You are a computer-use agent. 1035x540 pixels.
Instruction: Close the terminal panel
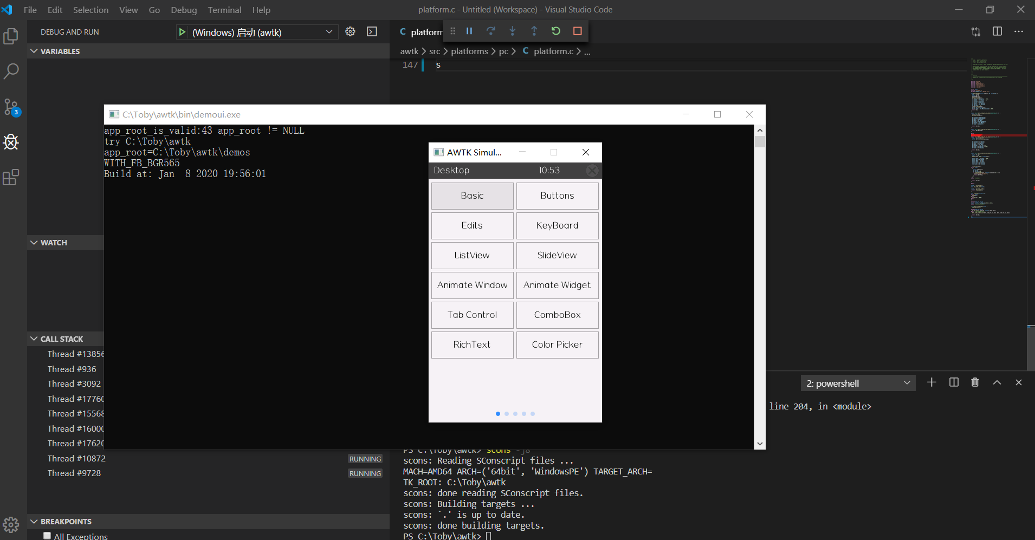(x=1019, y=382)
